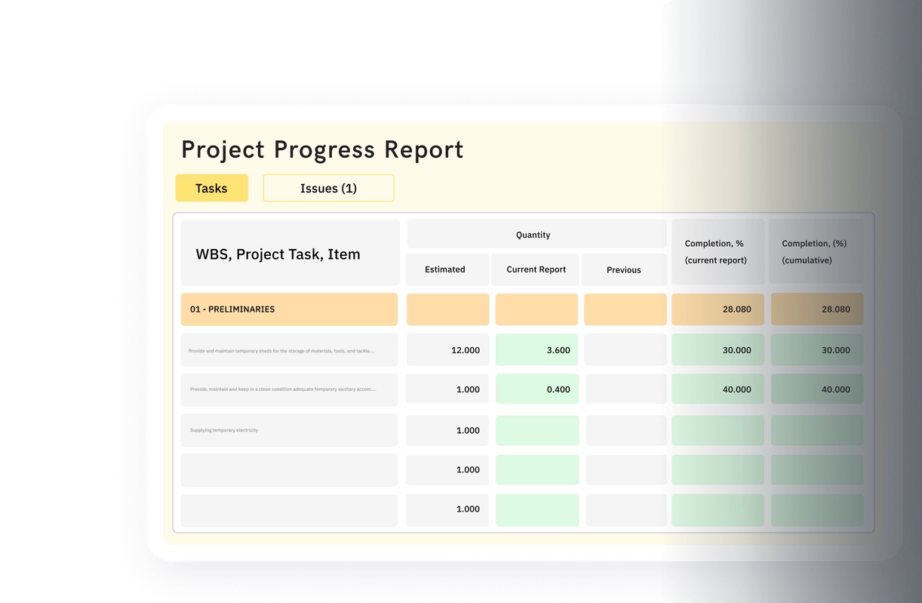
Task: Sort by the Estimated column header
Action: (444, 269)
